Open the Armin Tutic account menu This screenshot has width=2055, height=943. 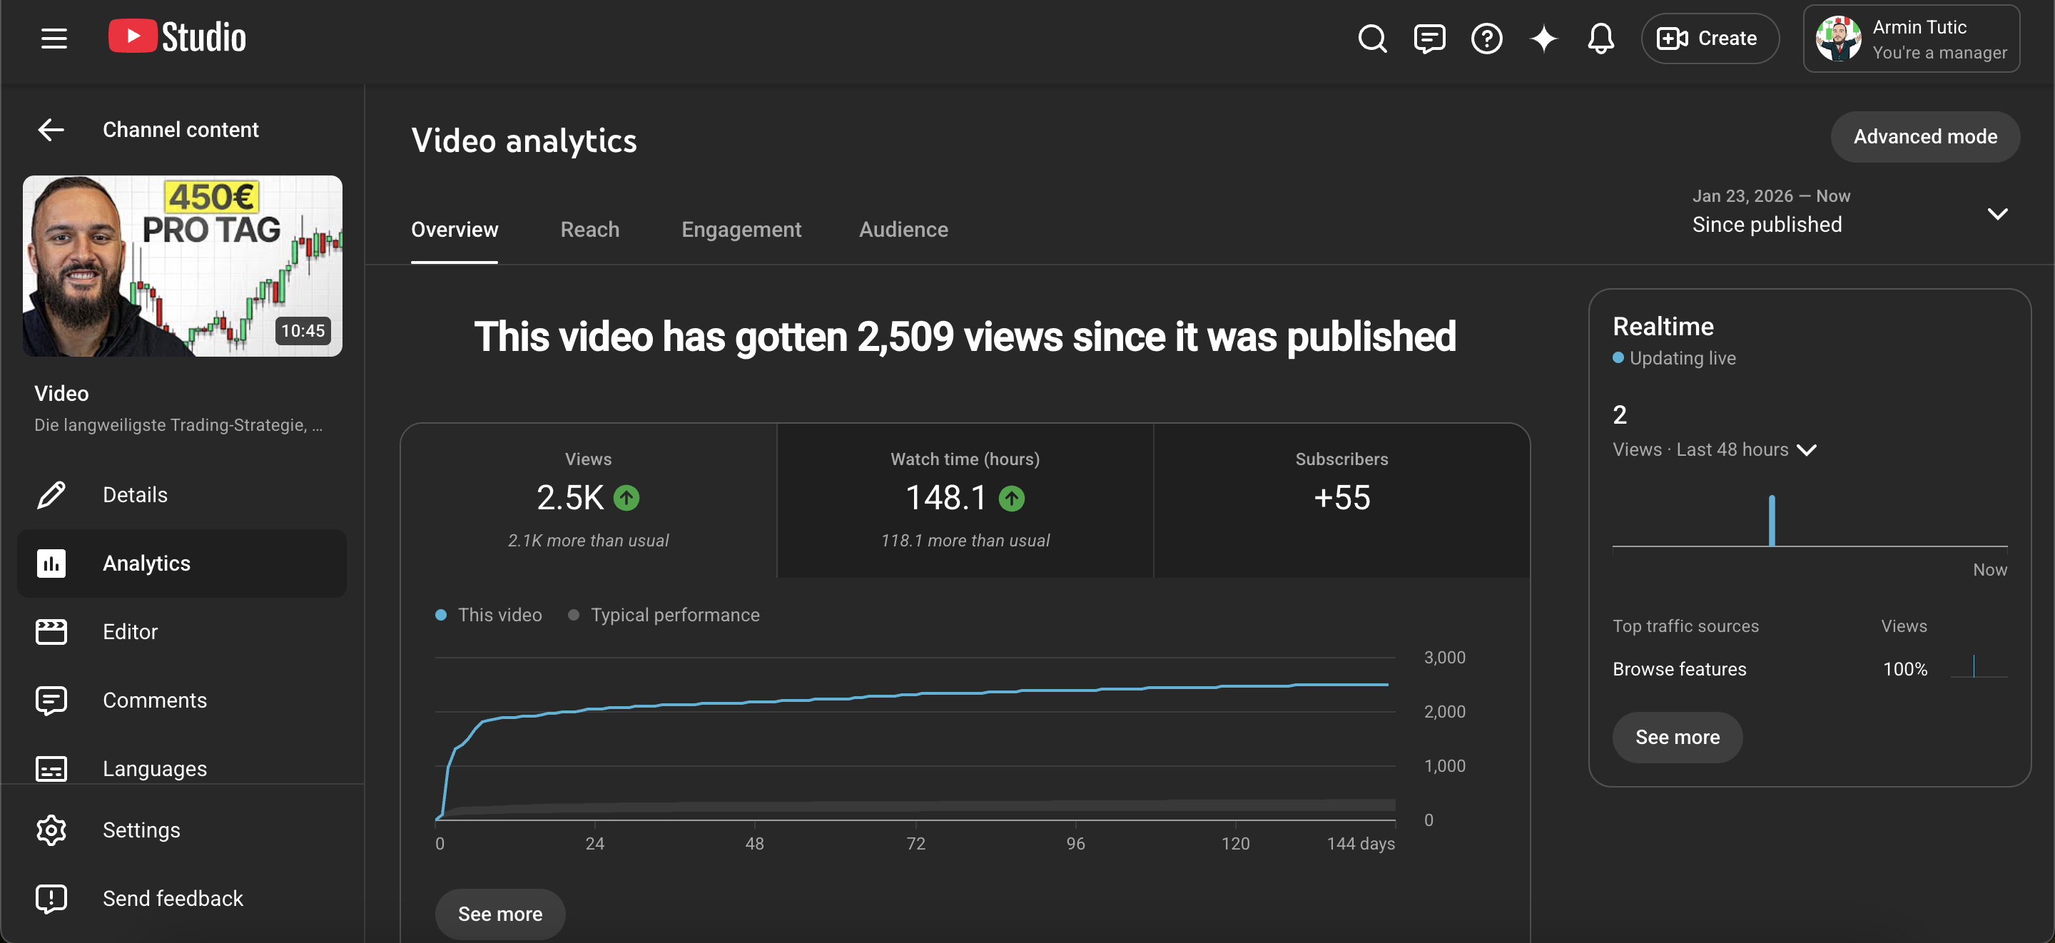click(x=1912, y=39)
